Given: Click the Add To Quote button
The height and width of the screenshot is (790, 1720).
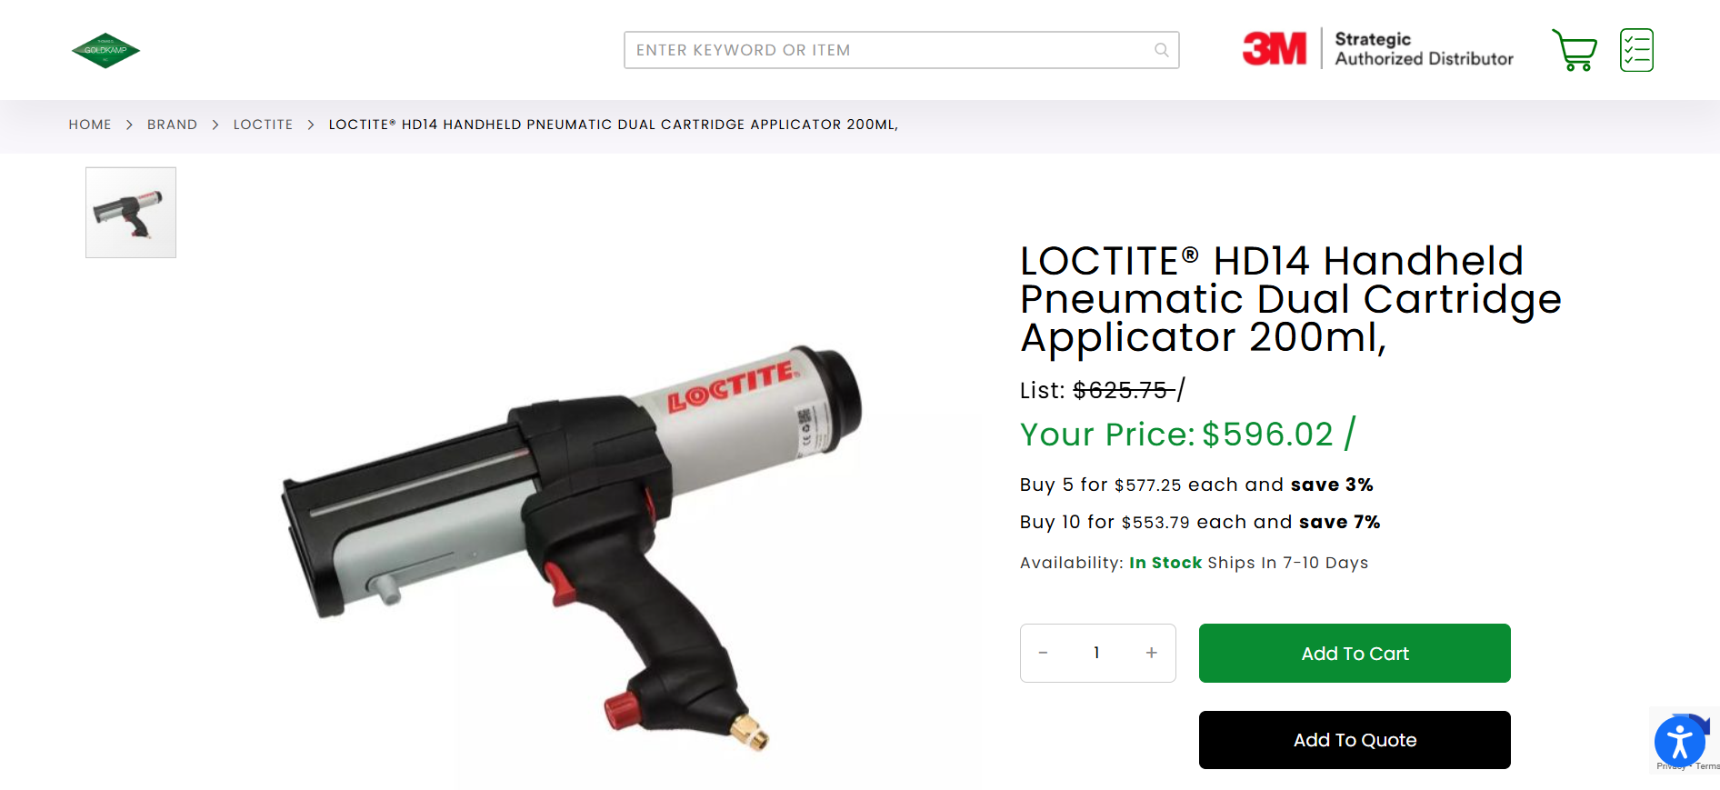Looking at the screenshot, I should tap(1355, 740).
